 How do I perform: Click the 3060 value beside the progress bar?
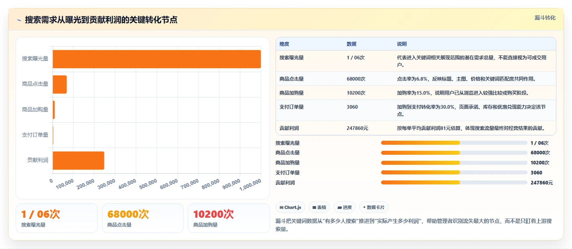click(x=536, y=172)
